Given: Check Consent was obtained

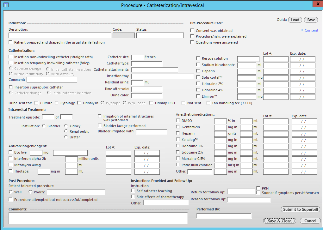Looking at the screenshot, I should [192, 30].
